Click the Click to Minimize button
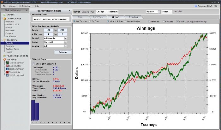Viewport: 221px width, 130px height. tap(15, 10)
